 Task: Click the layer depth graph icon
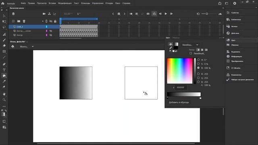pyautogui.click(x=55, y=14)
